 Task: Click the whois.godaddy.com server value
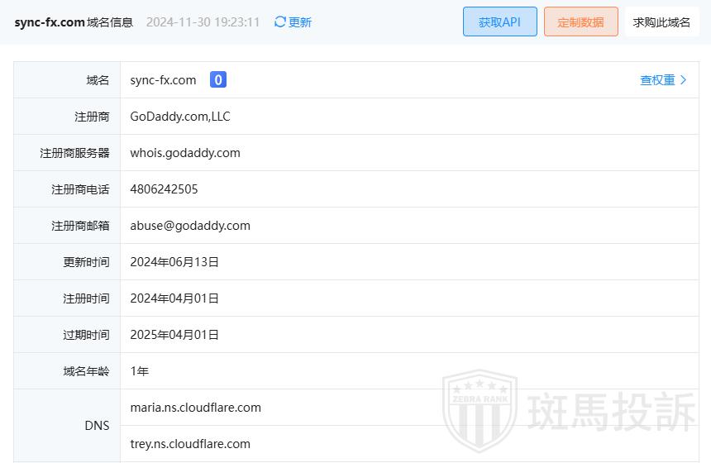point(185,153)
